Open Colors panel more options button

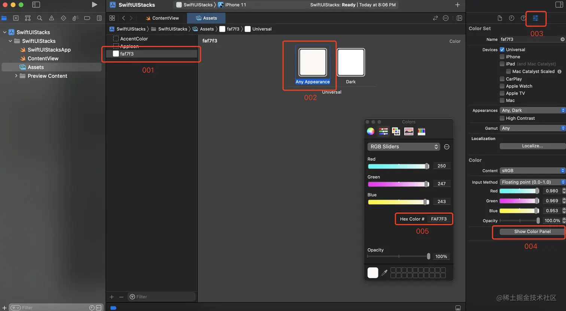447,147
